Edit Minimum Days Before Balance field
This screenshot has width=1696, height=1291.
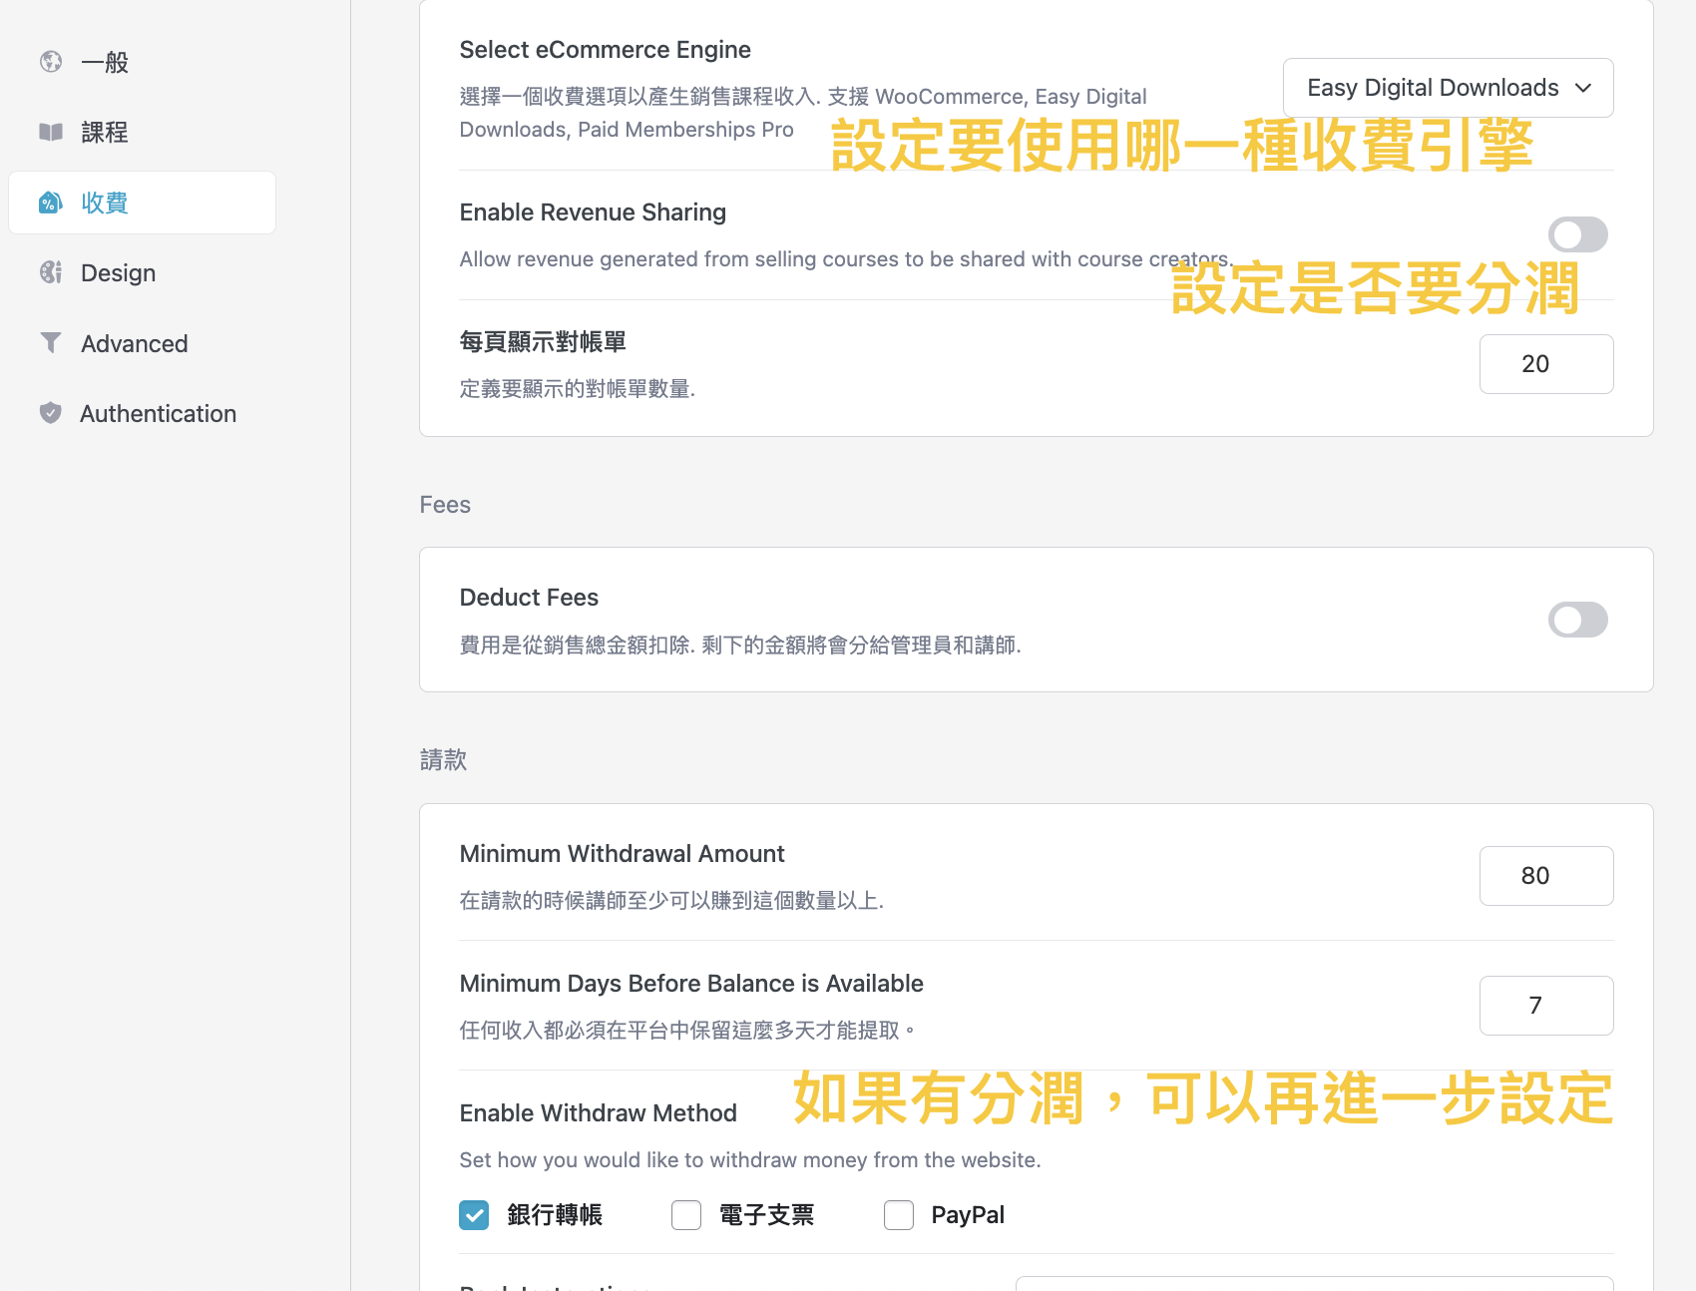[1545, 1006]
